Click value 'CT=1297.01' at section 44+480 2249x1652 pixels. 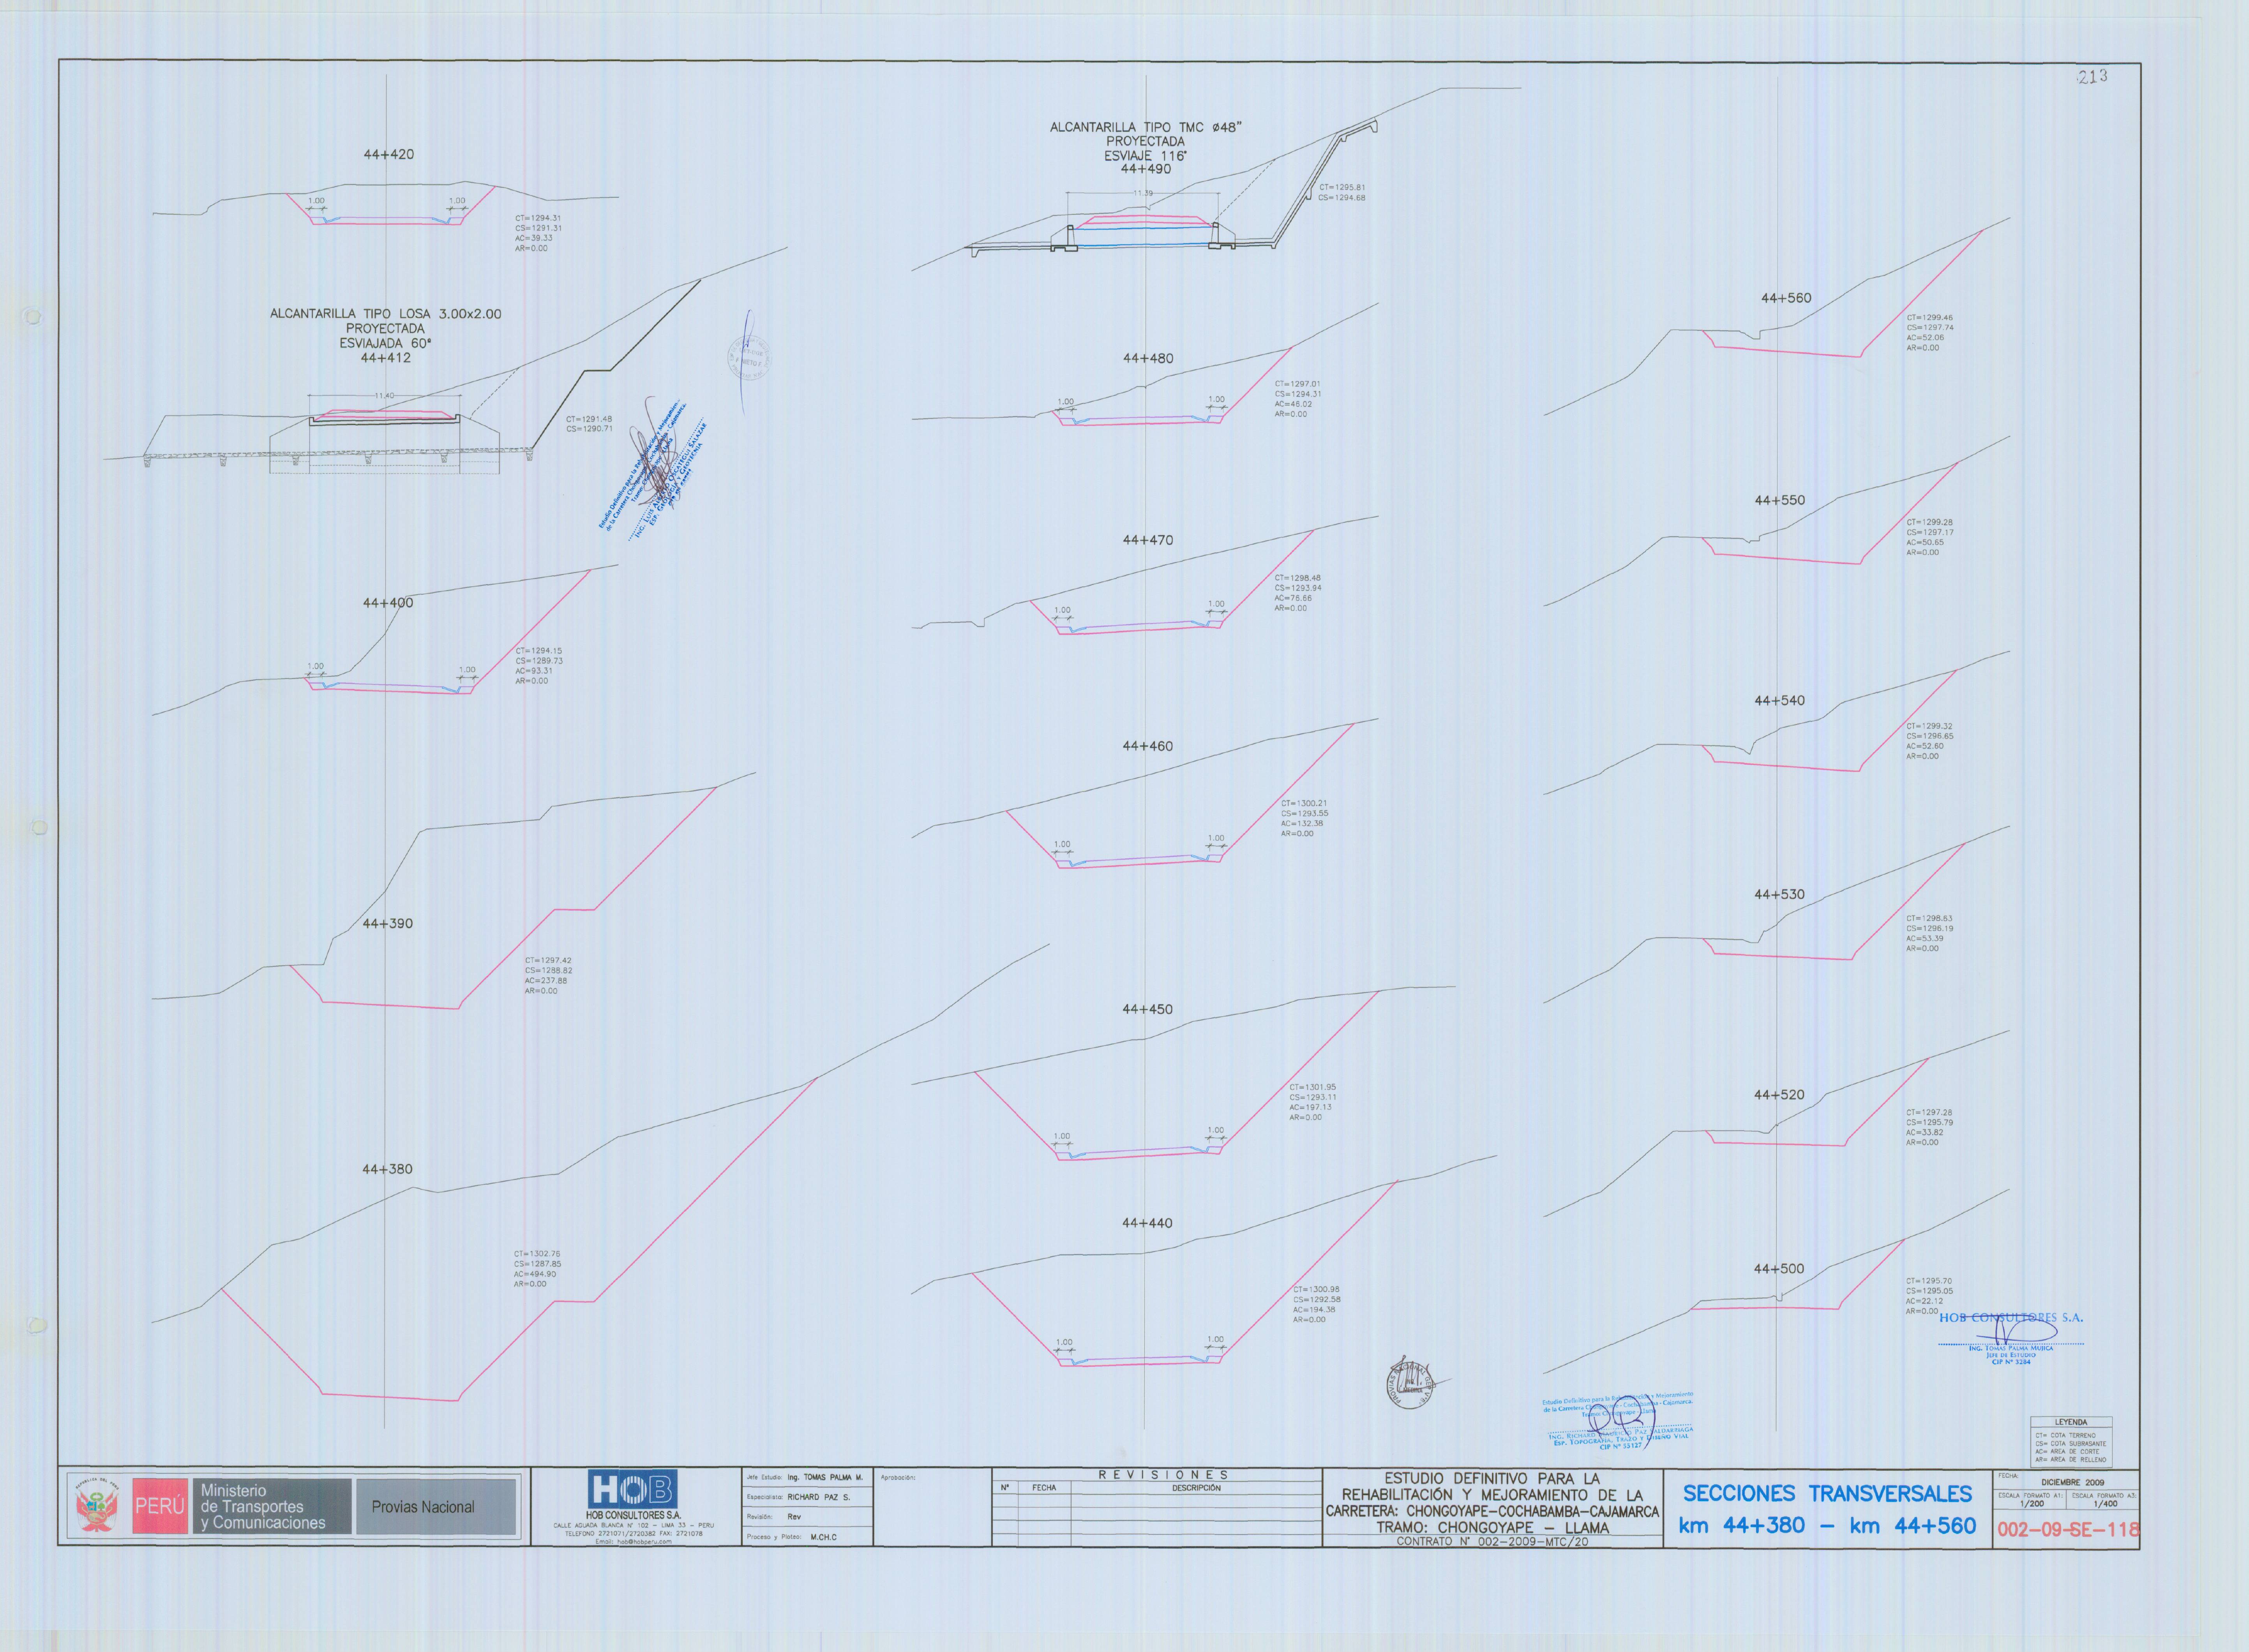pyautogui.click(x=1297, y=384)
